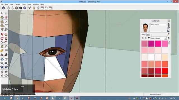Set camera to Top view
This screenshot has height=100, width=179.
[34, 8]
